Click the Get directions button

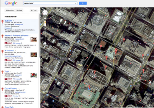[x=10, y=10]
